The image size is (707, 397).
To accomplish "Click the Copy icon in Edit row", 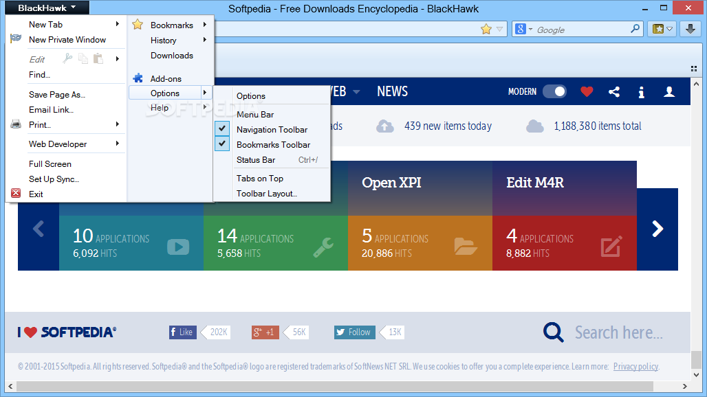I will 83,58.
